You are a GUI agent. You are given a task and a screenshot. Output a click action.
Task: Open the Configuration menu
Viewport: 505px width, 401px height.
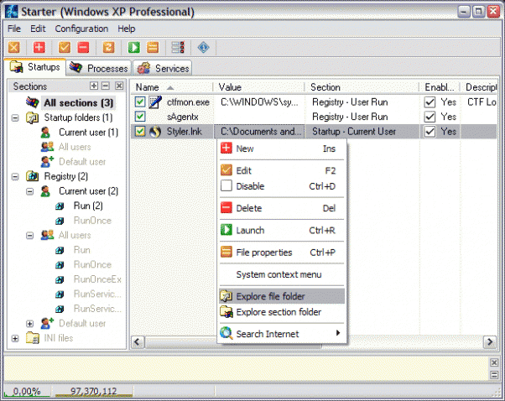click(x=81, y=29)
